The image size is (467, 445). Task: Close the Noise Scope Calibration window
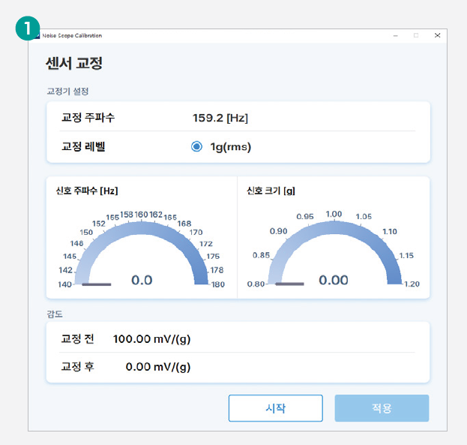(x=437, y=35)
